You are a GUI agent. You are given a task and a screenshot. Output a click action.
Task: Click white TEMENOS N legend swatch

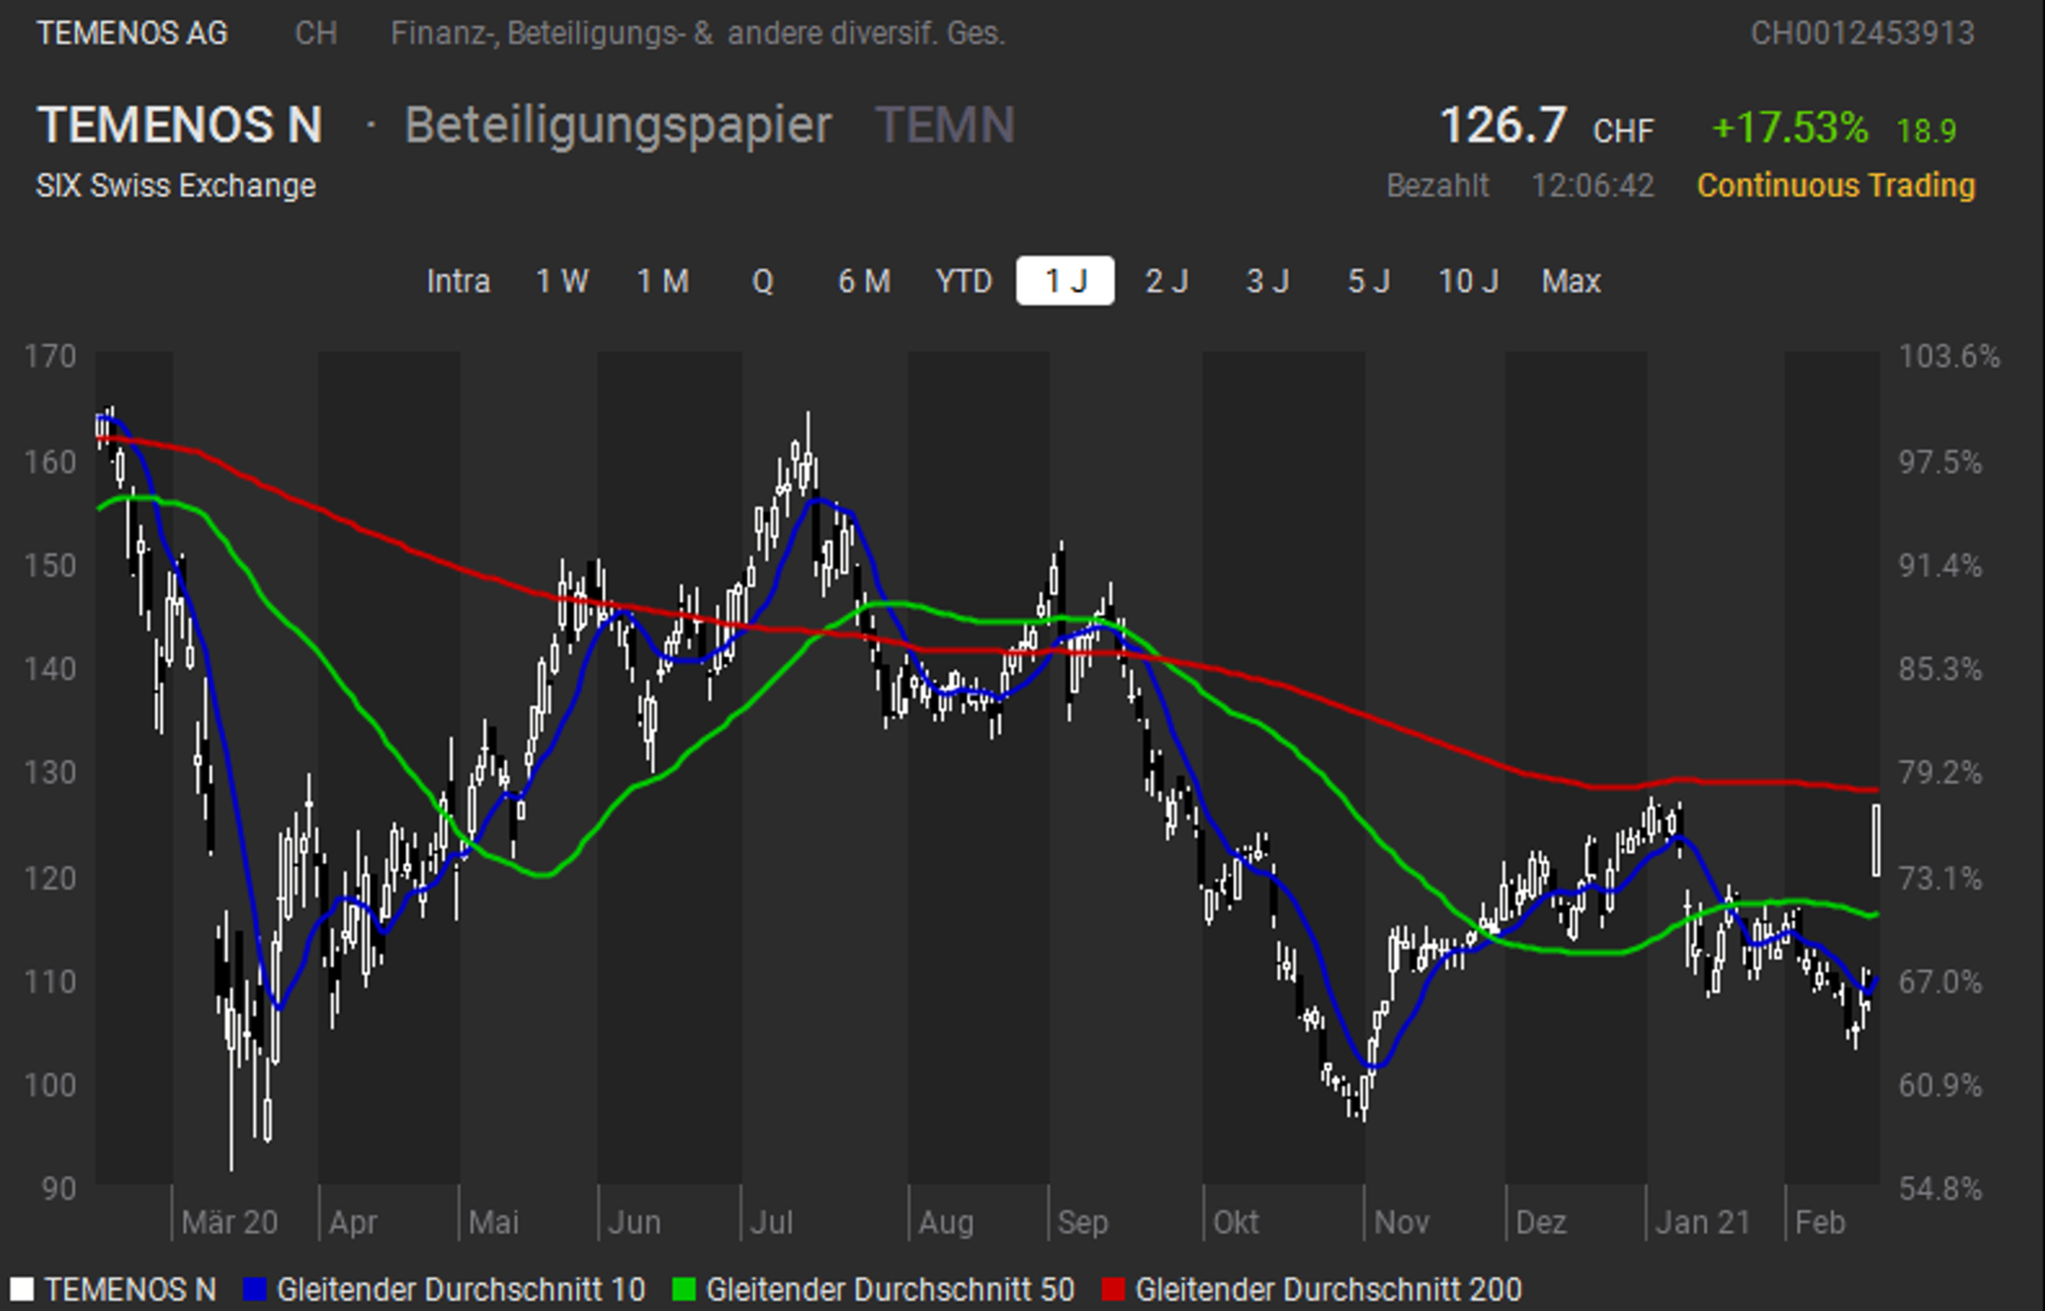(21, 1289)
